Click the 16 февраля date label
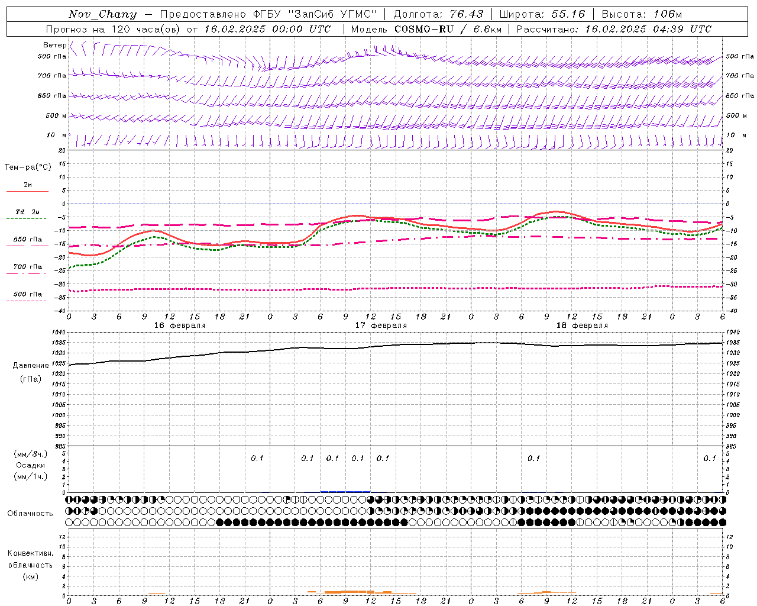This screenshot has width=757, height=606. coord(180,325)
